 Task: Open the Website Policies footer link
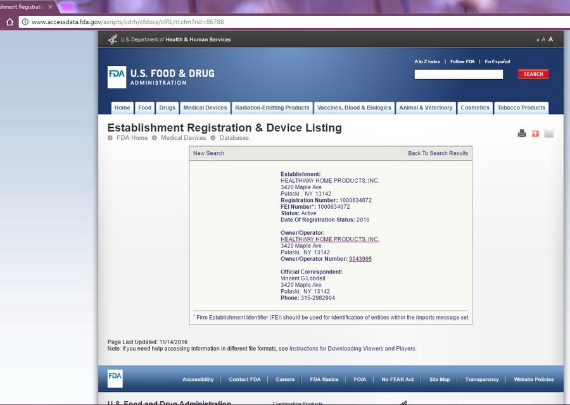(534, 380)
